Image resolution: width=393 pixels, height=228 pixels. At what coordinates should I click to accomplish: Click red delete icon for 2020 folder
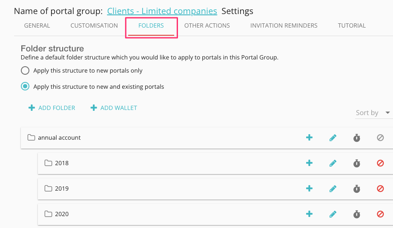(x=381, y=214)
